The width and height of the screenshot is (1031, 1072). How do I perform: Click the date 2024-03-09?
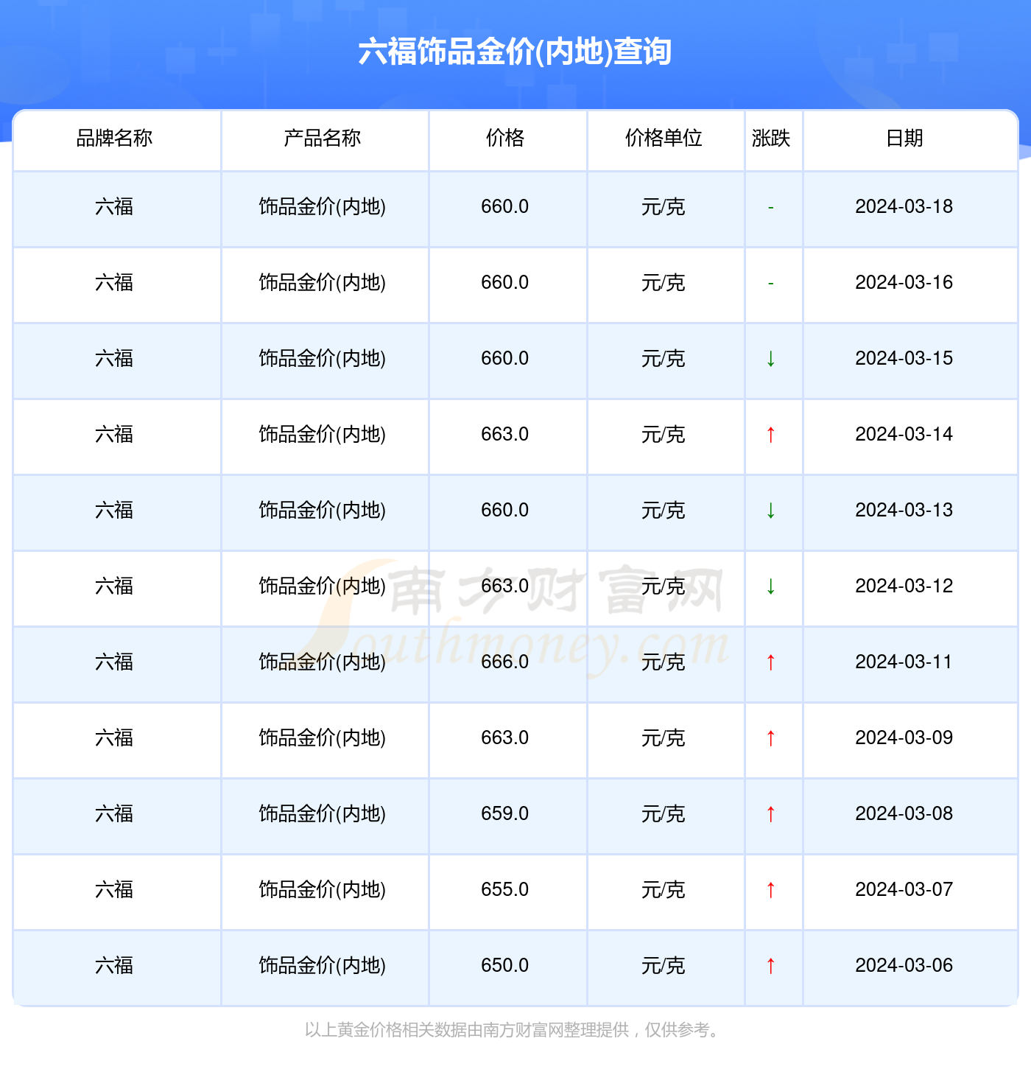(904, 738)
